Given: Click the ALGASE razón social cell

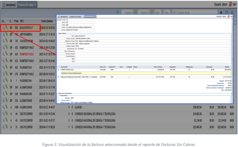Looking at the screenshot, I should (x=78, y=107).
